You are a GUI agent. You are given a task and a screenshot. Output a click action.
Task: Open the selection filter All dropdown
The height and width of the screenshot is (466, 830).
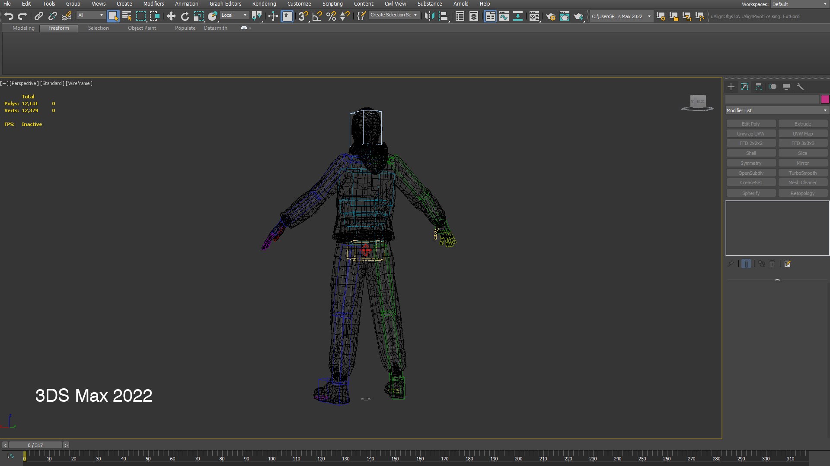coord(91,15)
